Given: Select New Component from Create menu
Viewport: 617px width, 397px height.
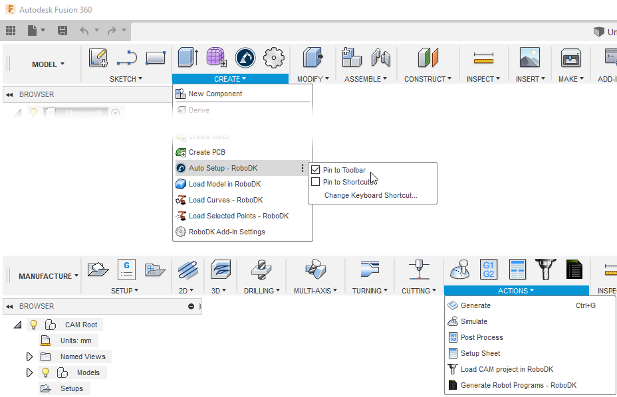Looking at the screenshot, I should tap(215, 94).
